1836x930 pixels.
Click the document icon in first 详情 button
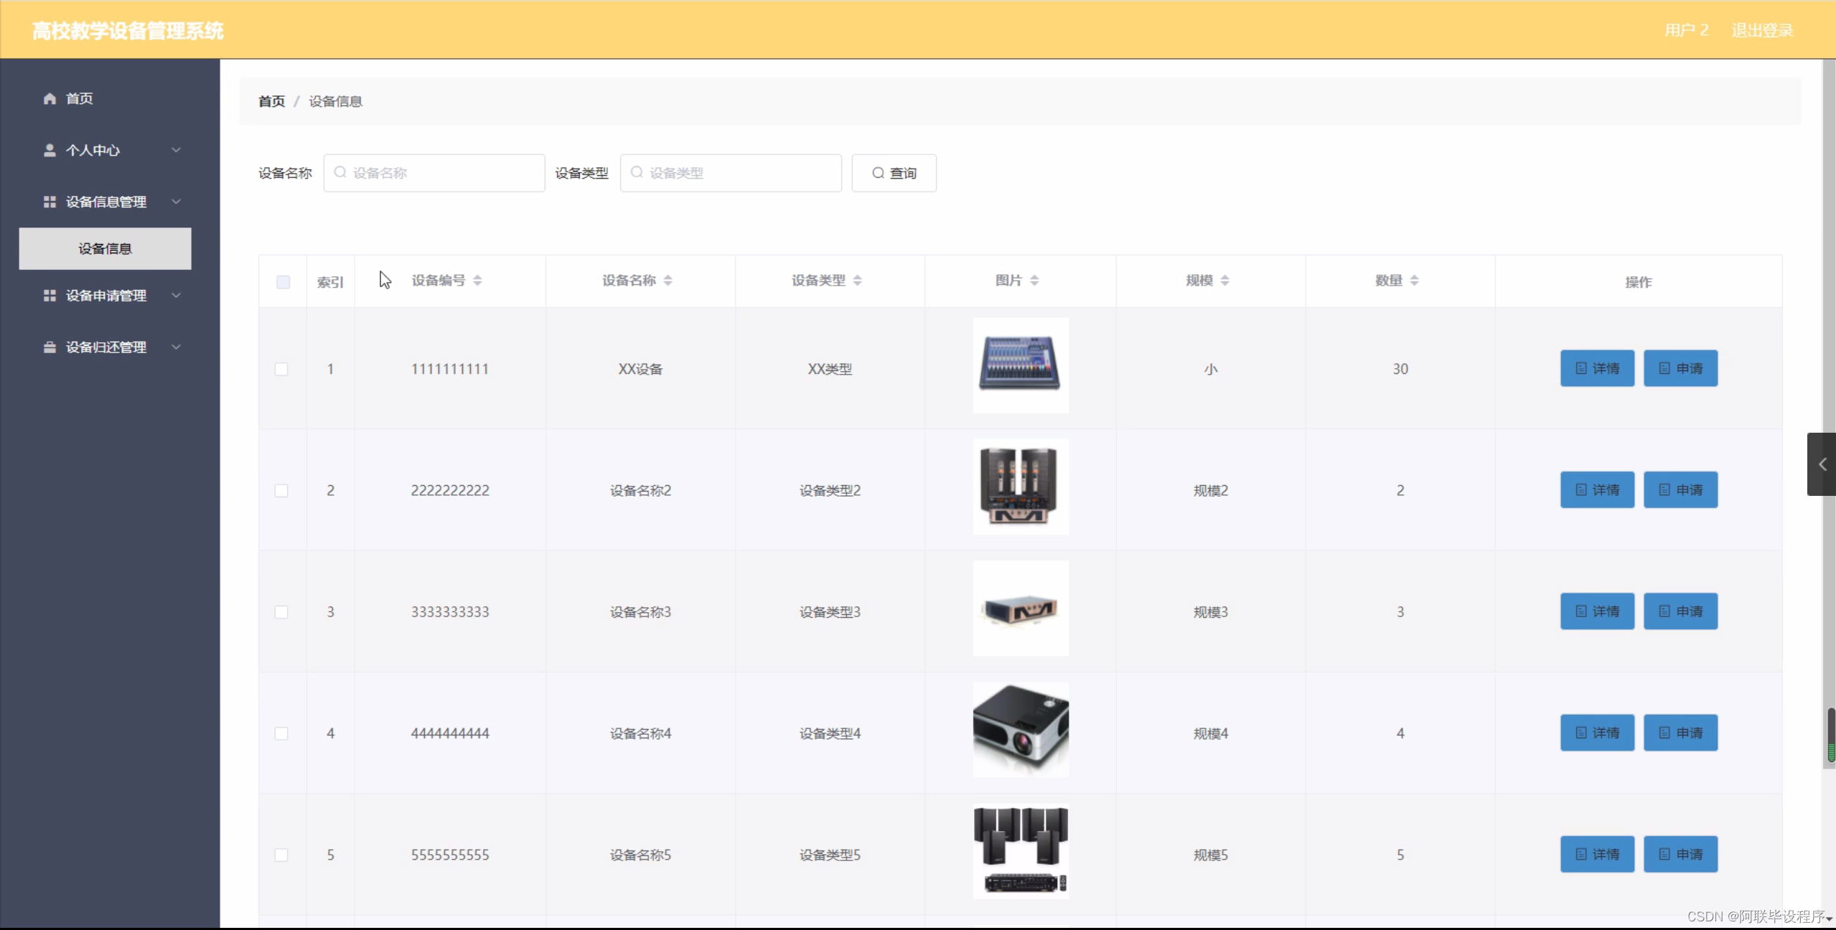(1581, 368)
